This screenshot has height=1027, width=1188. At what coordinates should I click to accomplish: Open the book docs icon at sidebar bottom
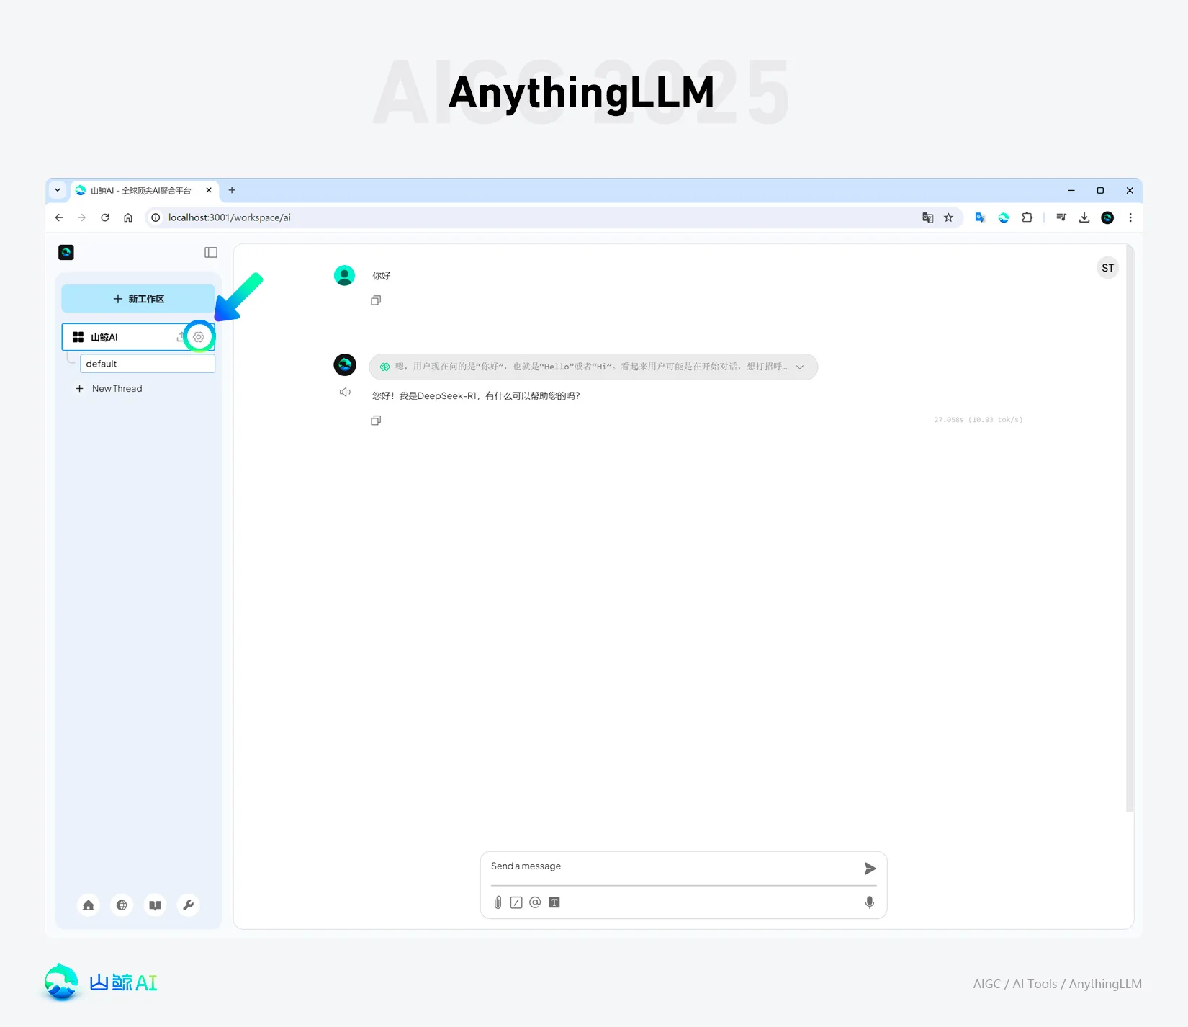tap(155, 905)
